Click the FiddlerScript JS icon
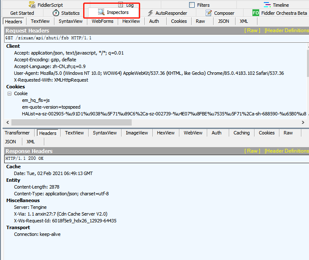Image resolution: width=309 pixels, height=260 pixels. pos(32,5)
